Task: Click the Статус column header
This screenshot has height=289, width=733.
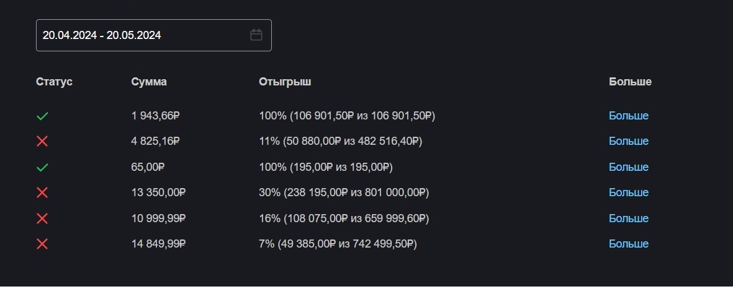Action: (54, 82)
